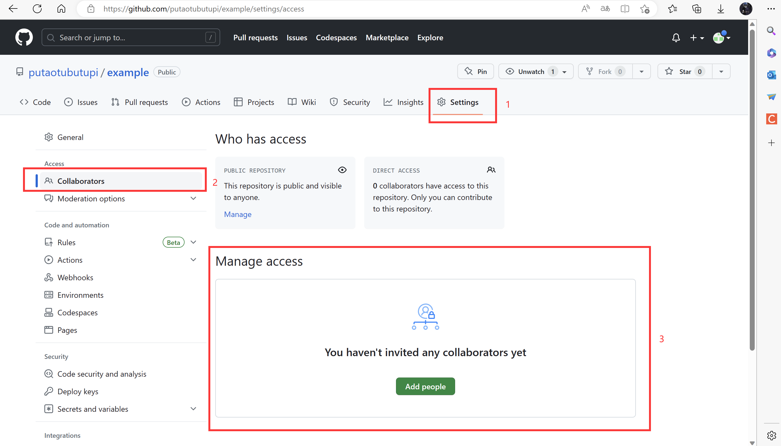
Task: Click the browser home icon
Action: pyautogui.click(x=61, y=8)
